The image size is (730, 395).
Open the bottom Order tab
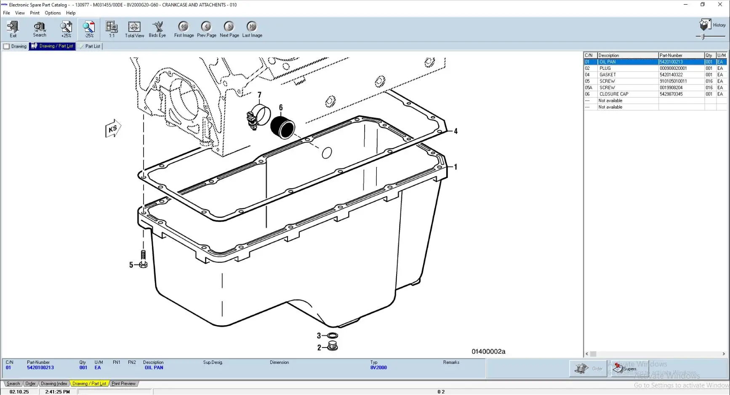pyautogui.click(x=30, y=384)
